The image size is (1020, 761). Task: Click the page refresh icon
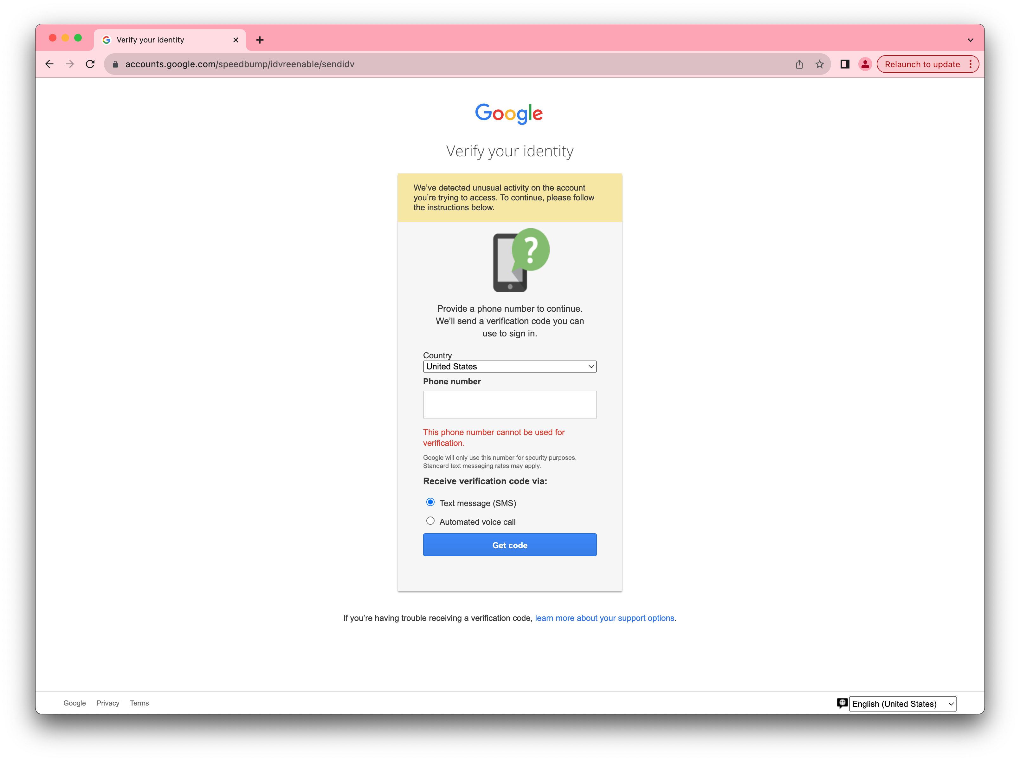(x=90, y=65)
